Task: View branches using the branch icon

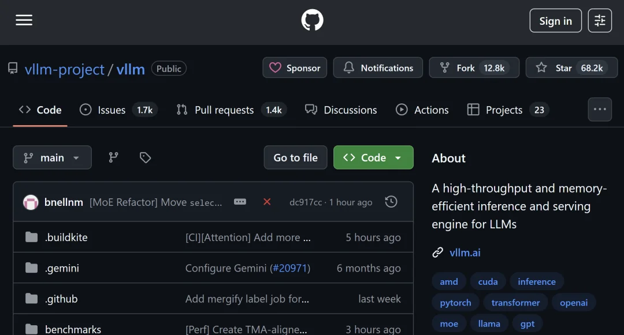Action: [114, 157]
